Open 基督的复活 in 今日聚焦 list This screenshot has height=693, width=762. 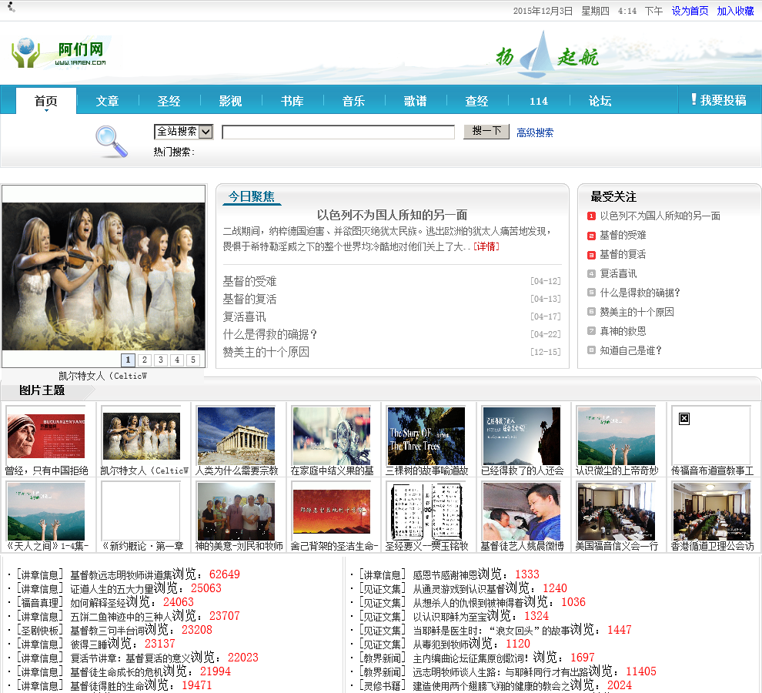(x=249, y=299)
